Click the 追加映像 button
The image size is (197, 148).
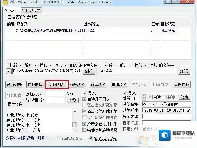[x=119, y=84]
